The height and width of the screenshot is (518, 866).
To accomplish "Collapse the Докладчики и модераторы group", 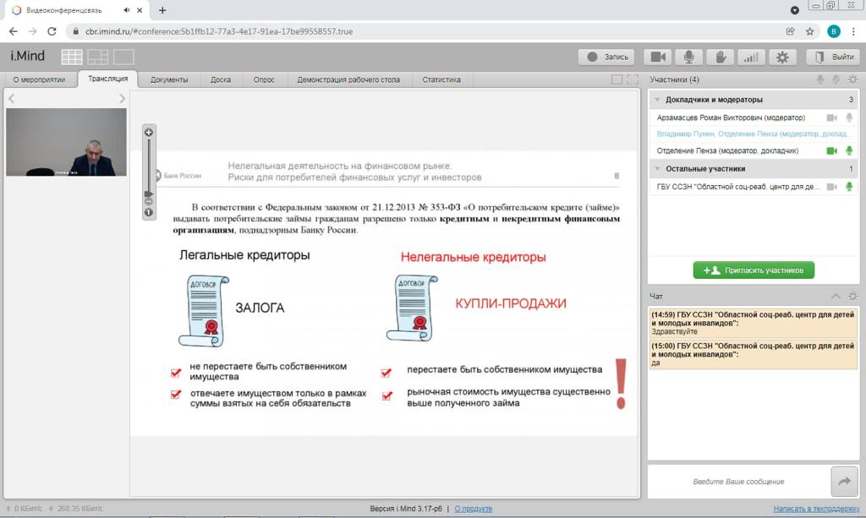I will click(x=658, y=100).
